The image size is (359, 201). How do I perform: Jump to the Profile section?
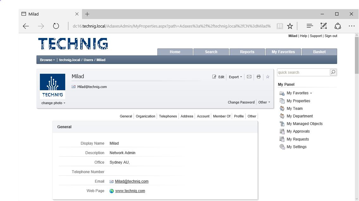239,116
